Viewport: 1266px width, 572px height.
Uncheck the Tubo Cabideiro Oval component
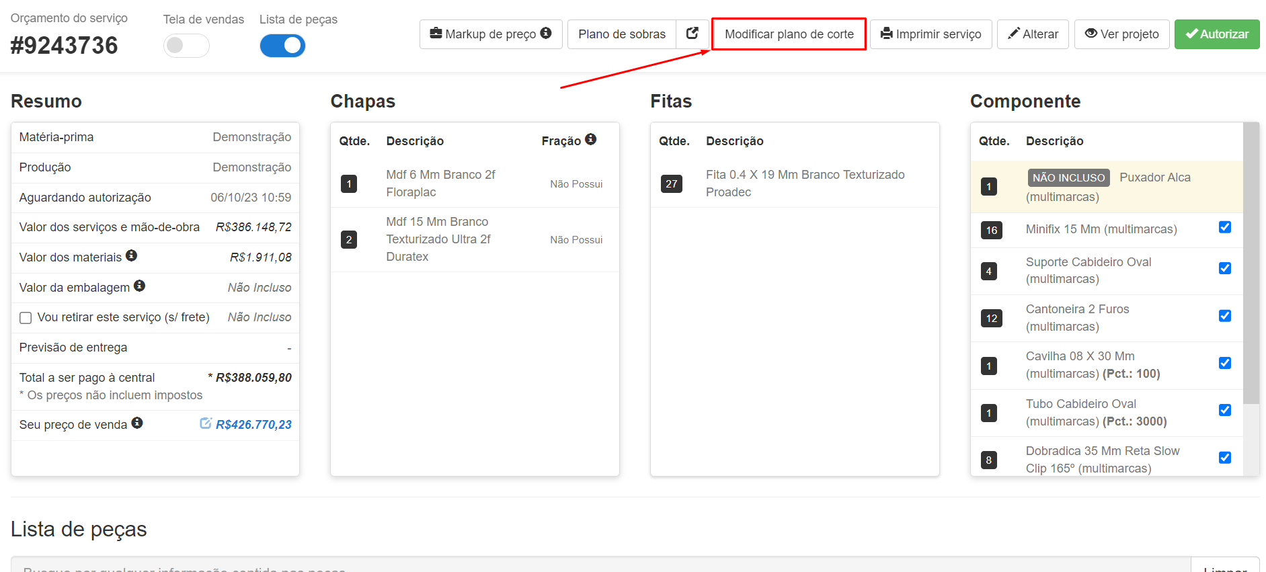1224,410
